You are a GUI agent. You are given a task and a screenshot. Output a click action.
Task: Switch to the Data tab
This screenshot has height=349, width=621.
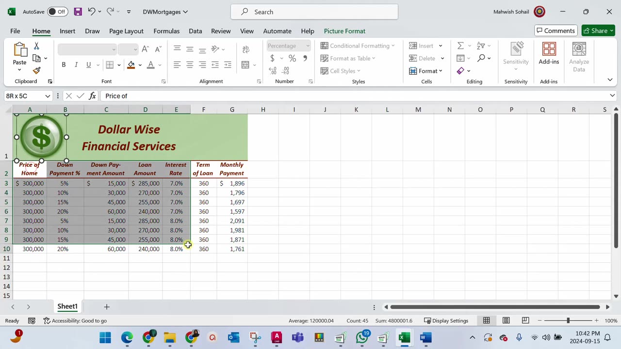196,31
